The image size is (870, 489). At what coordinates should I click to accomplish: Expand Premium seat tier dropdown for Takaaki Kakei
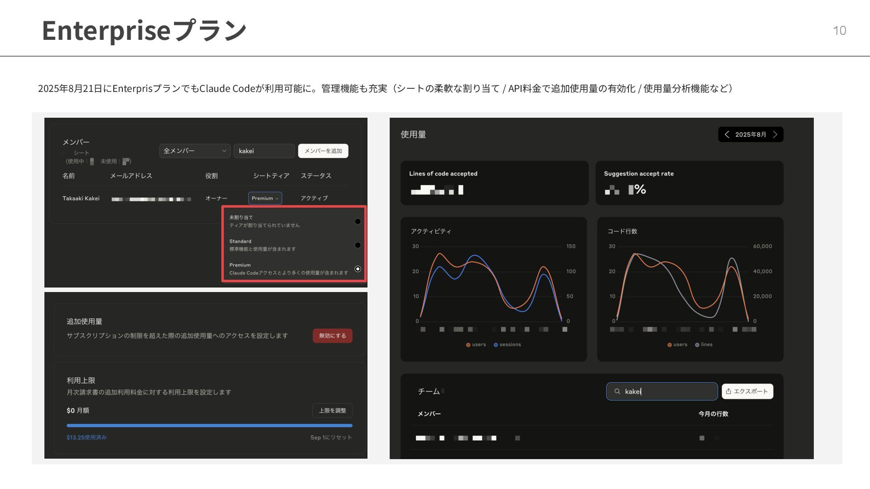click(x=265, y=198)
